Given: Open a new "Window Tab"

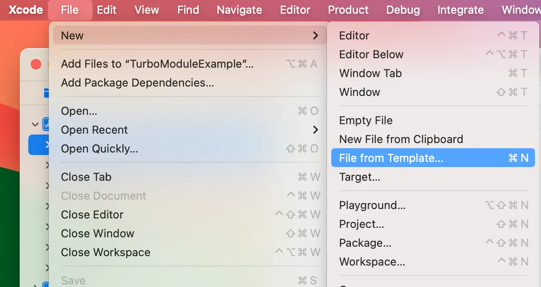Looking at the screenshot, I should [371, 73].
